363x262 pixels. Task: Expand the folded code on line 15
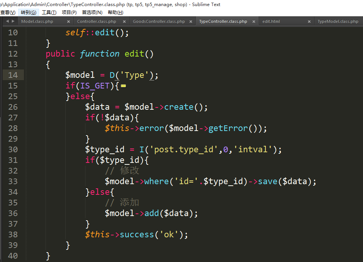point(123,86)
